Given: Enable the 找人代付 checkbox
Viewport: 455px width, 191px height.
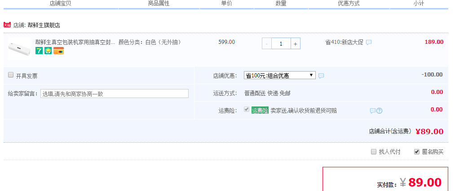Looking at the screenshot, I should 374,152.
